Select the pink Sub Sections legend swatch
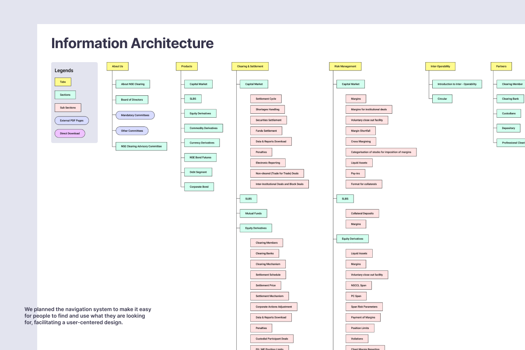The width and height of the screenshot is (525, 350). click(x=68, y=108)
